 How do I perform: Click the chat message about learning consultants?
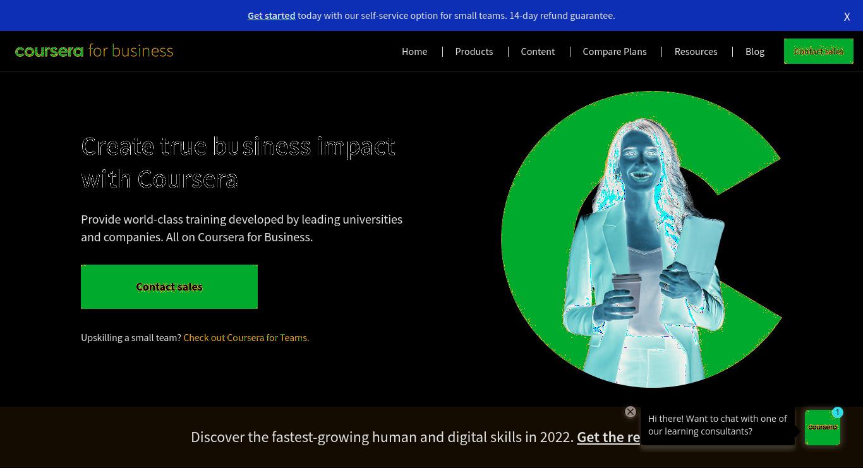point(718,425)
